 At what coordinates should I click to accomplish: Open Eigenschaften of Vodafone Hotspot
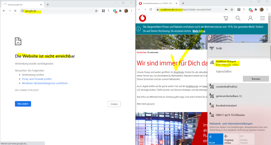pyautogui.click(x=224, y=71)
